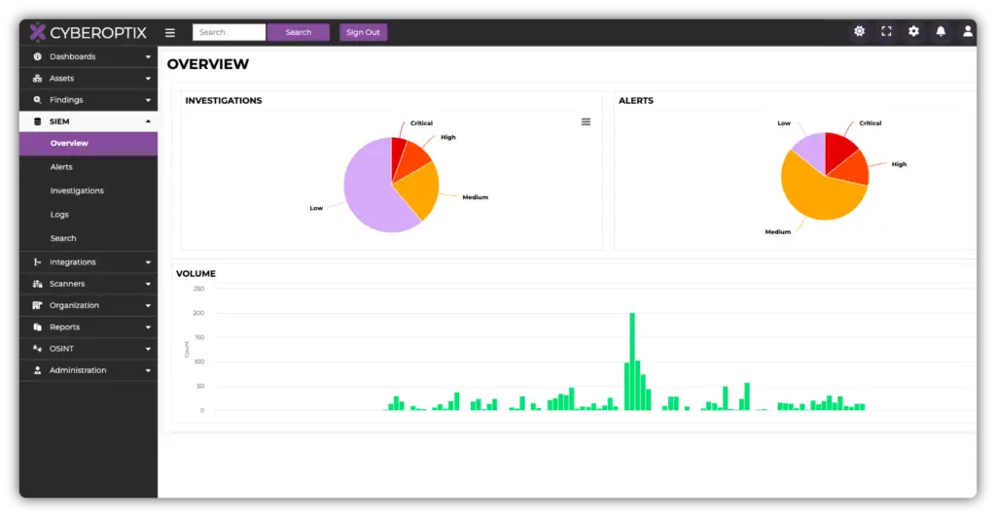Viewport: 996px width, 517px height.
Task: Click the Reports icon in the sidebar
Action: [37, 327]
